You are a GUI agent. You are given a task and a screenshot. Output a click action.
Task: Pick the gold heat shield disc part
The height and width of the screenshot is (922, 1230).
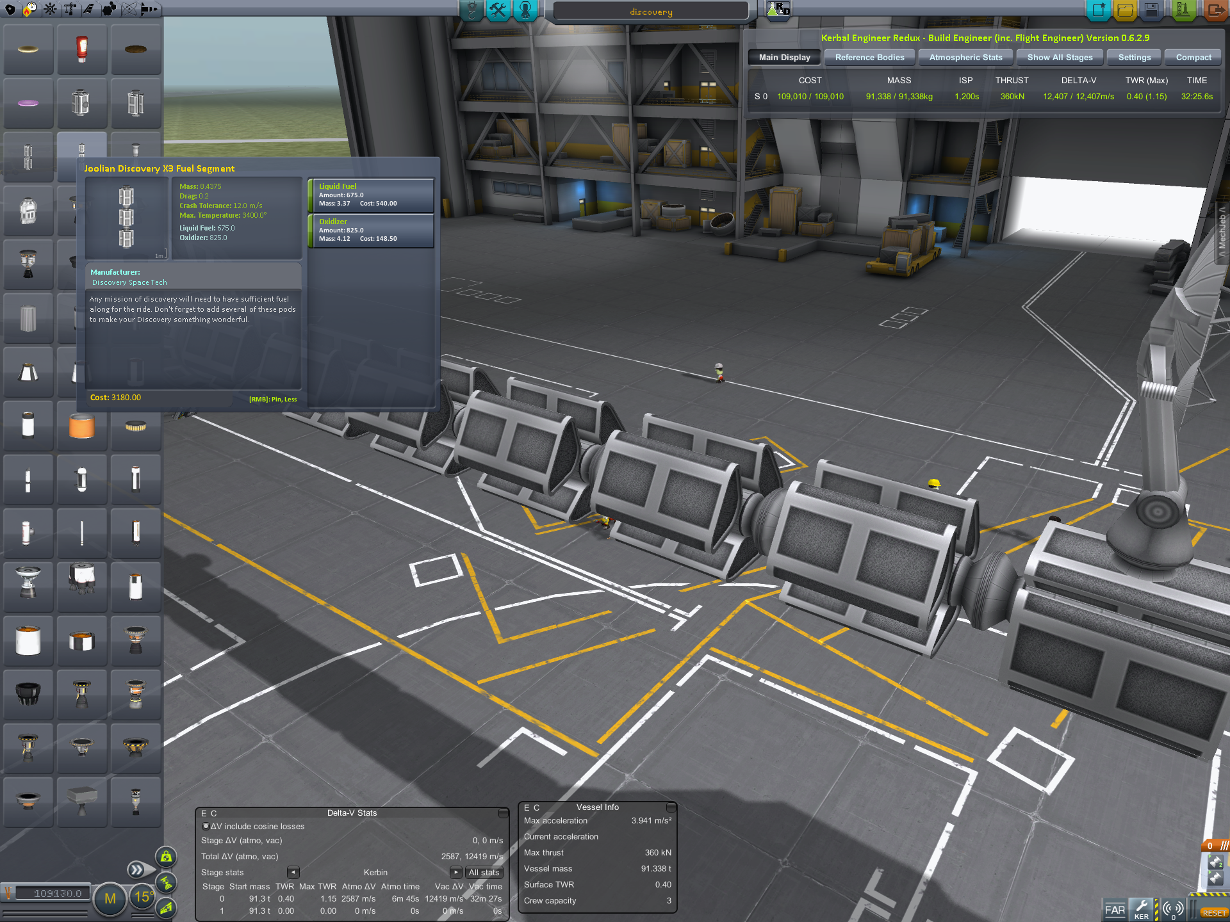(x=28, y=49)
